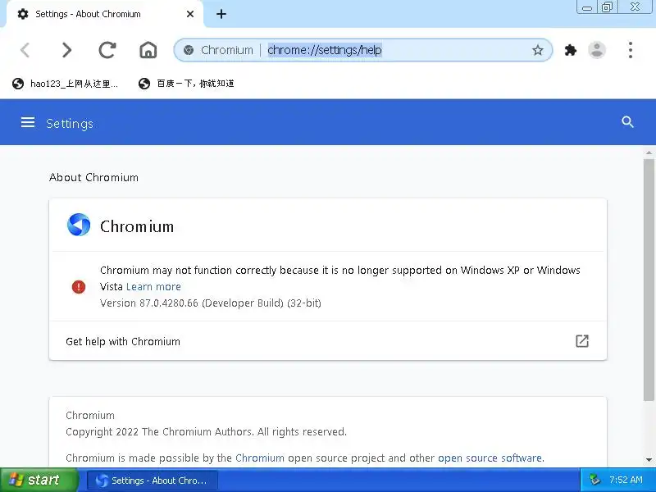Image resolution: width=656 pixels, height=492 pixels.
Task: Go forward with the forward arrow
Action: click(66, 50)
